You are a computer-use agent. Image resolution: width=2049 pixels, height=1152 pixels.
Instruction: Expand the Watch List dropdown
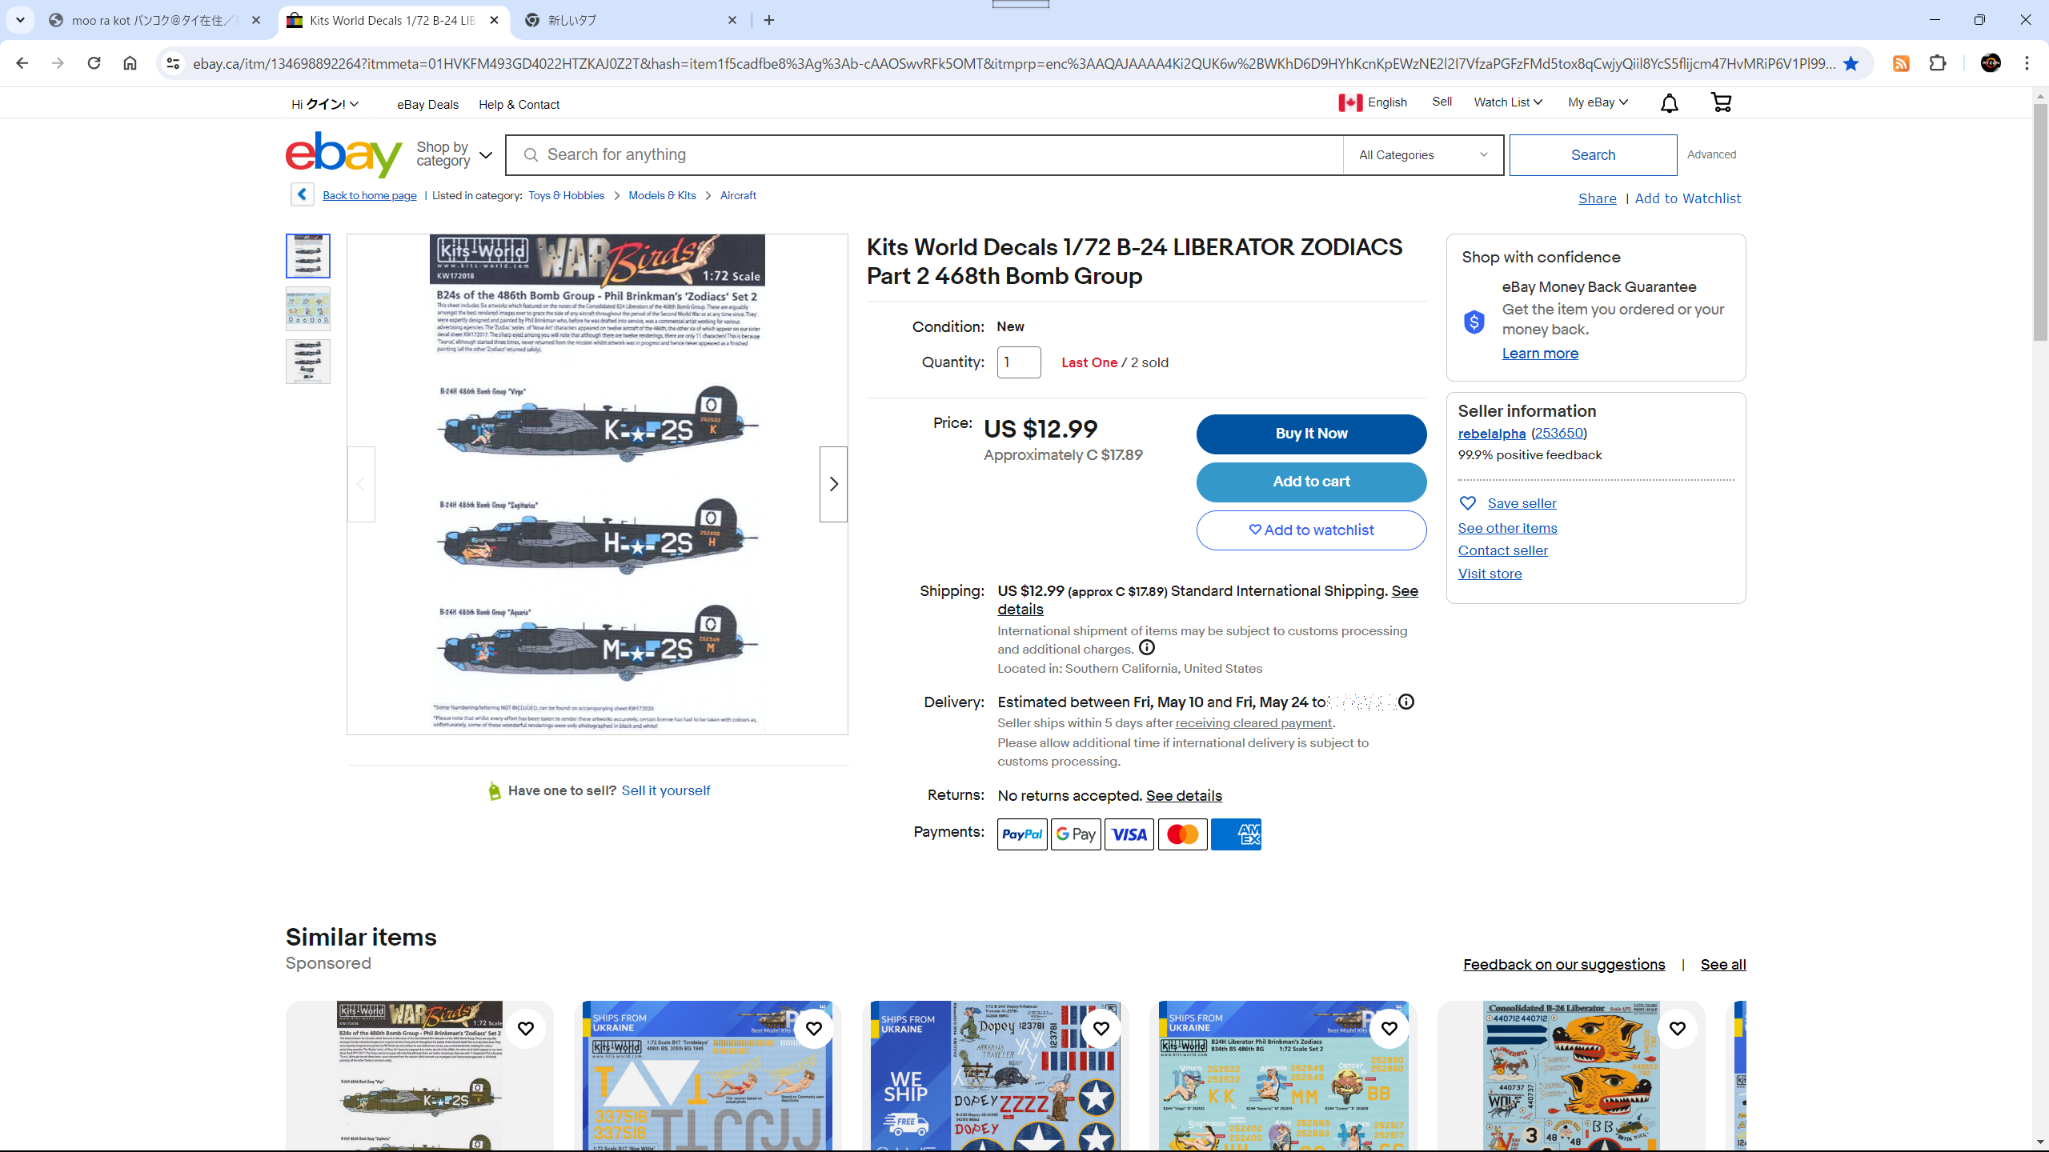pos(1508,102)
